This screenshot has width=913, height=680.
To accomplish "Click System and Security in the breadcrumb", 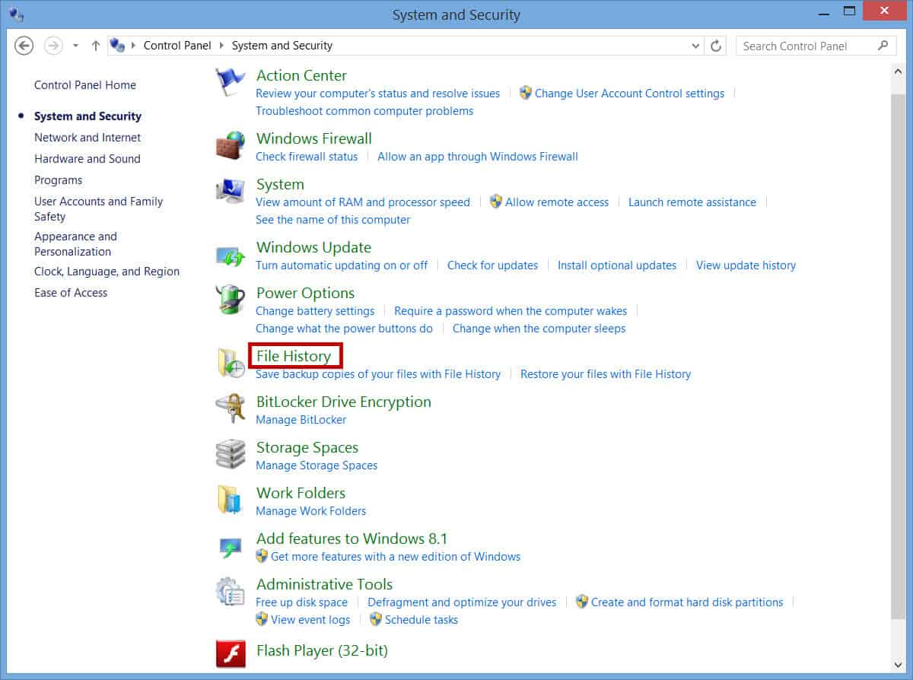I will (x=282, y=46).
